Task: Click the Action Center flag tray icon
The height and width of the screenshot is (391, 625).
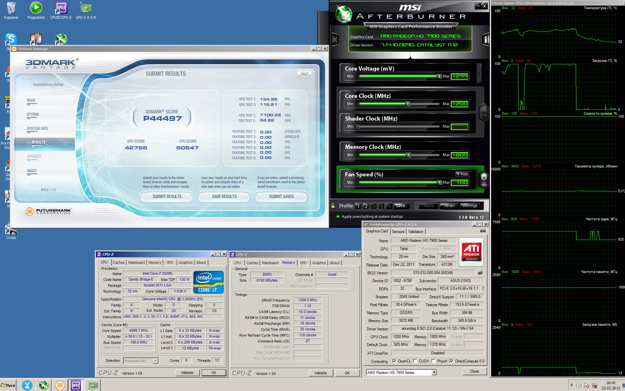Action: coord(587,385)
